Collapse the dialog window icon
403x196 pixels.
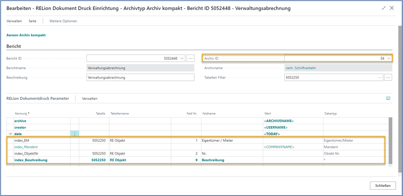pos(384,8)
